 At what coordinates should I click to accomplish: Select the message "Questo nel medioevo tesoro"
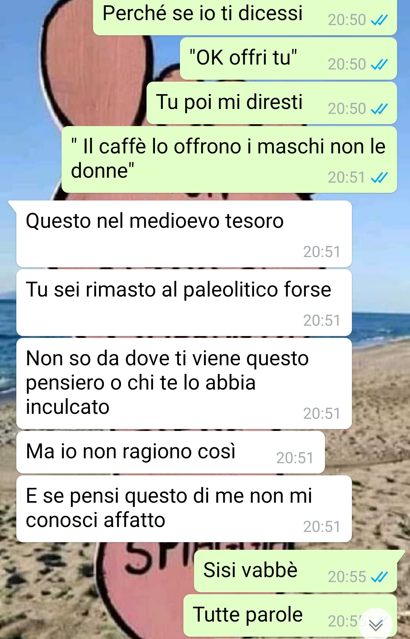click(x=184, y=234)
